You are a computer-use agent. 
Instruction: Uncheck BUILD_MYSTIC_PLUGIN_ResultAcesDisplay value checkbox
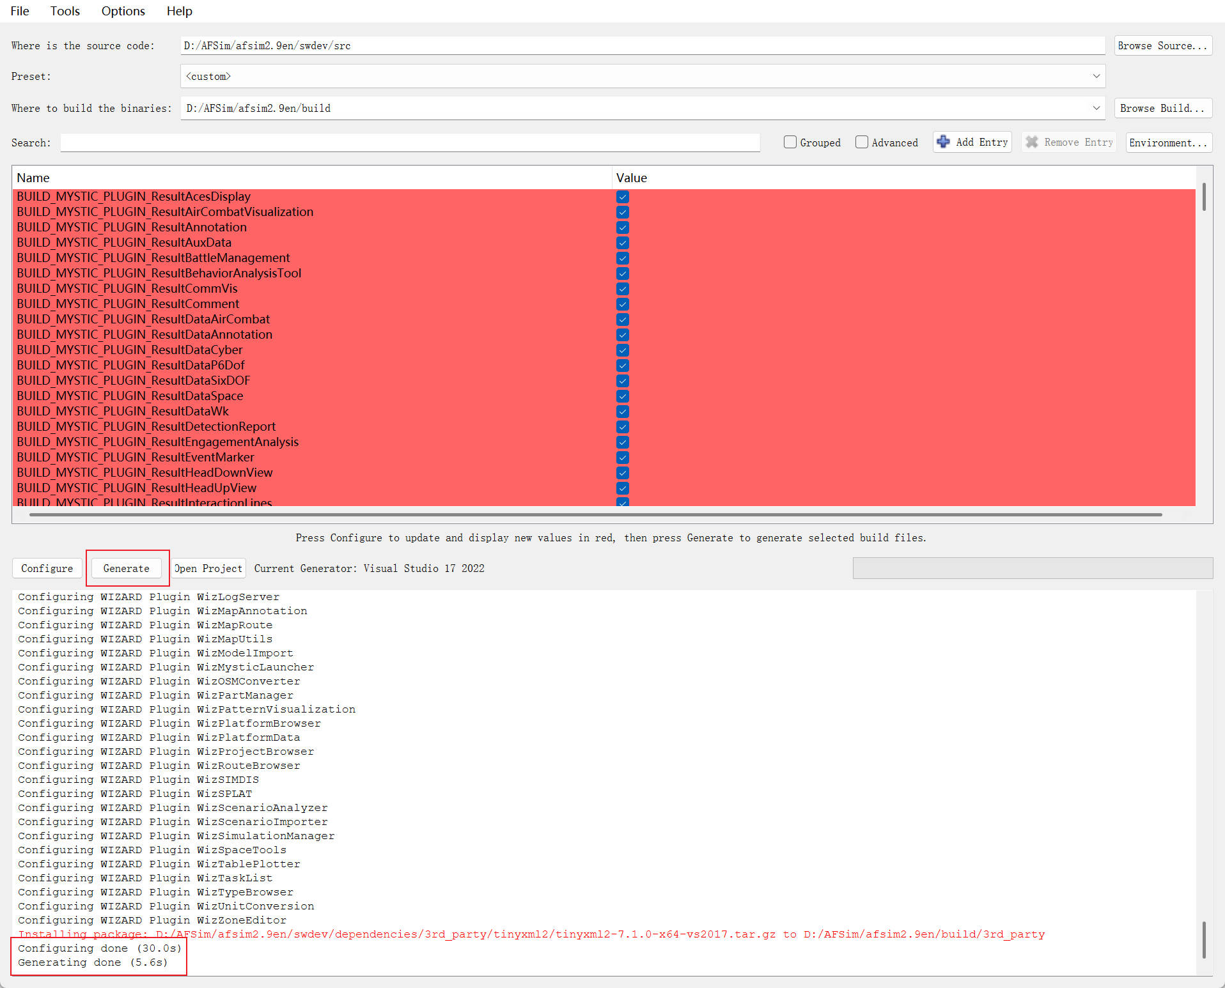622,197
